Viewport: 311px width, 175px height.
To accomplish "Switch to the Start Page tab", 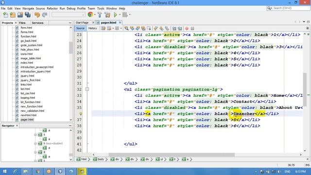I will 82,23.
